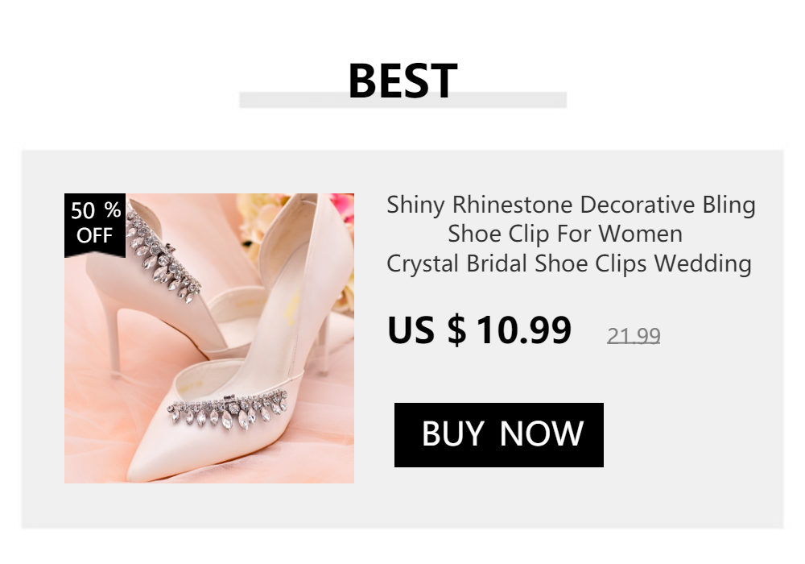Click the crossed-out 21.99 original price
This screenshot has height=564, width=805.
click(x=634, y=336)
